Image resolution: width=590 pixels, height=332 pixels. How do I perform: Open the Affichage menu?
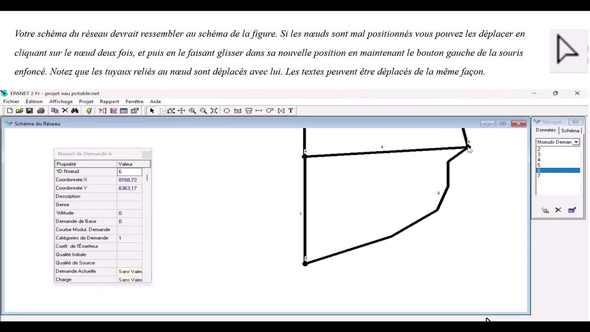[x=61, y=101]
